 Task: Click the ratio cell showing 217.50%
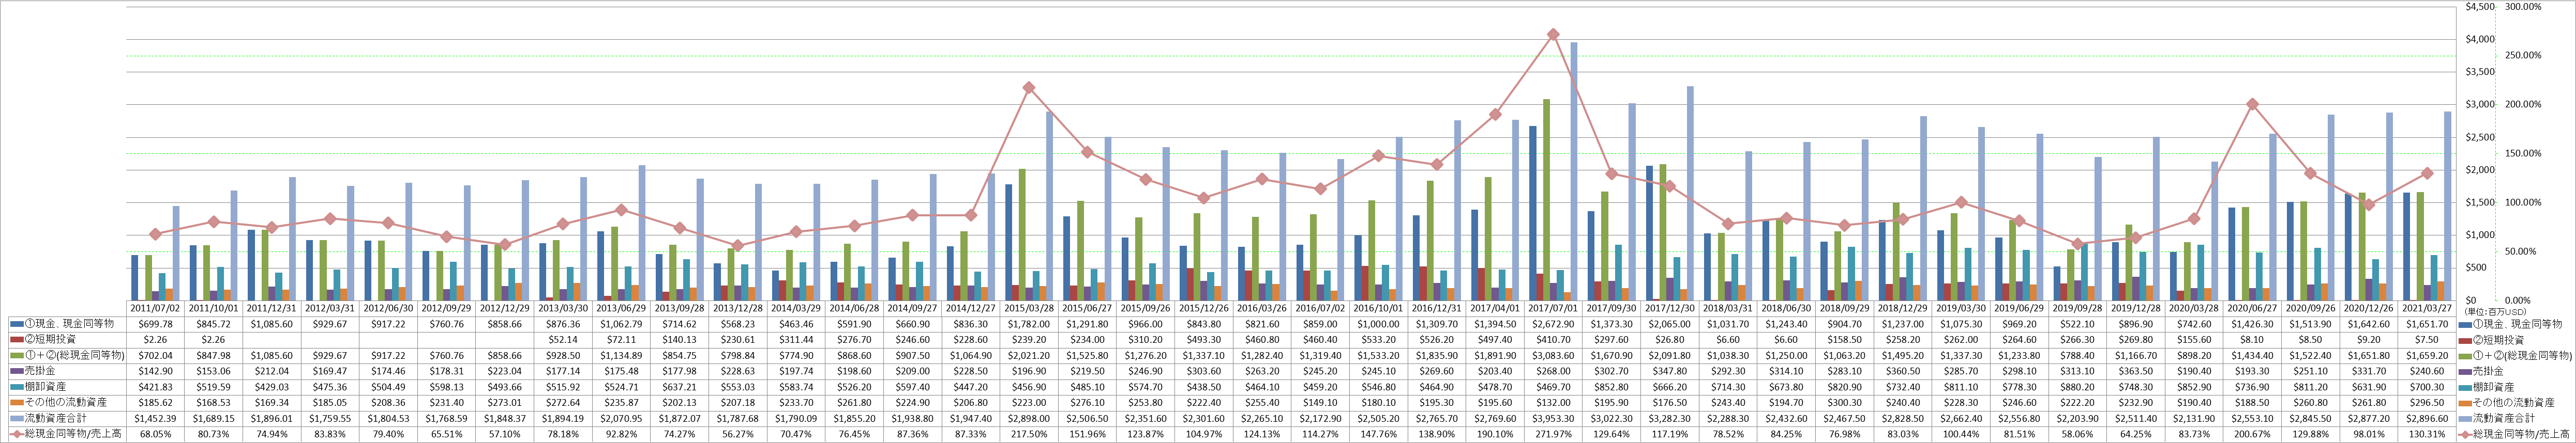1028,434
